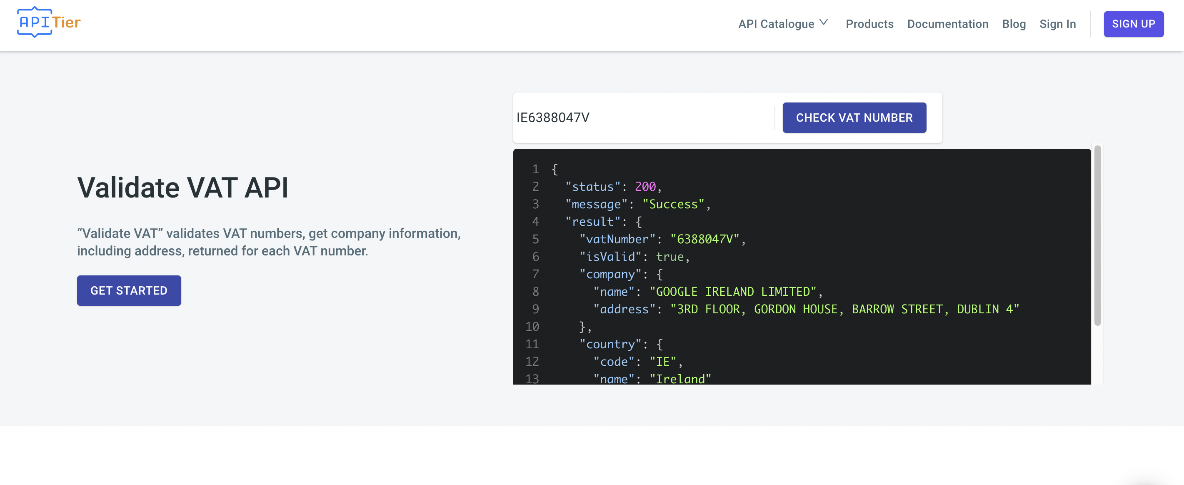Go to the Blog page
Viewport: 1184px width, 485px height.
tap(1014, 24)
